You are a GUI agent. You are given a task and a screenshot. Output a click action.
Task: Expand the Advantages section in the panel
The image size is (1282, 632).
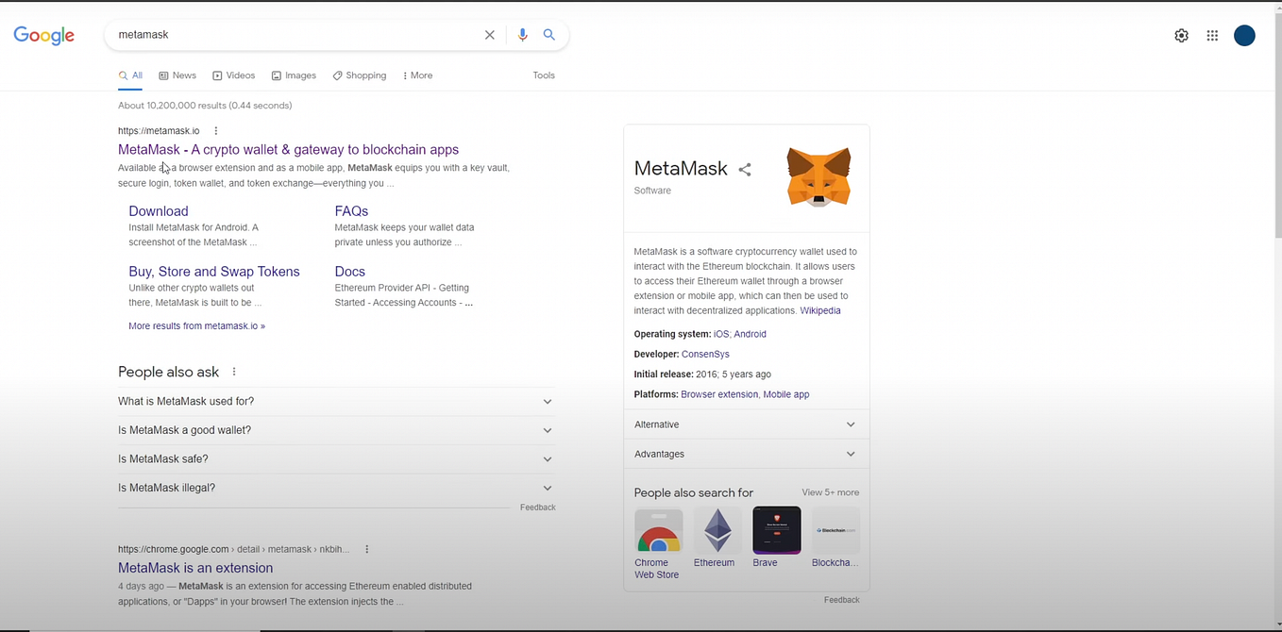click(746, 454)
